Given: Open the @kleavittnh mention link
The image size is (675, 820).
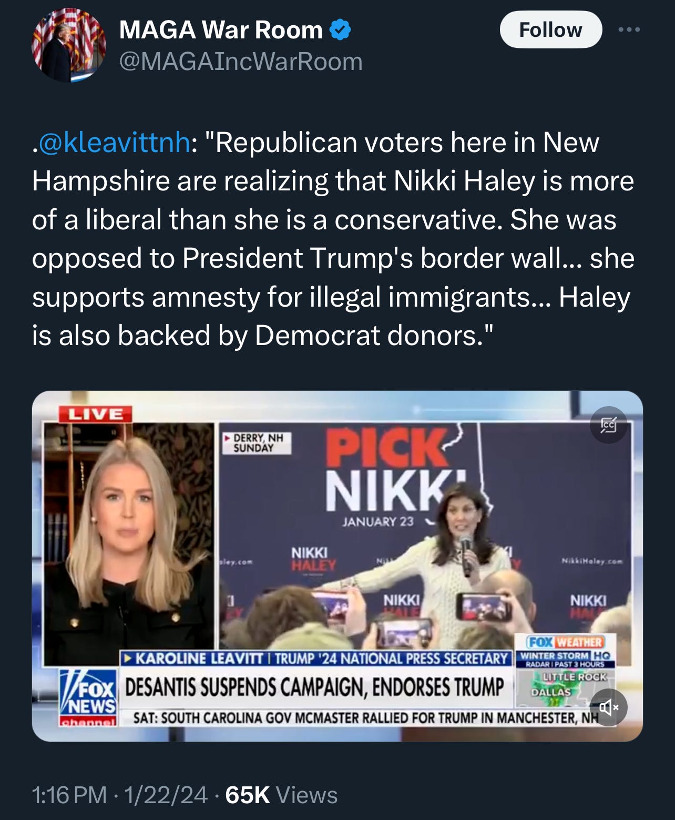Looking at the screenshot, I should pos(114,143).
